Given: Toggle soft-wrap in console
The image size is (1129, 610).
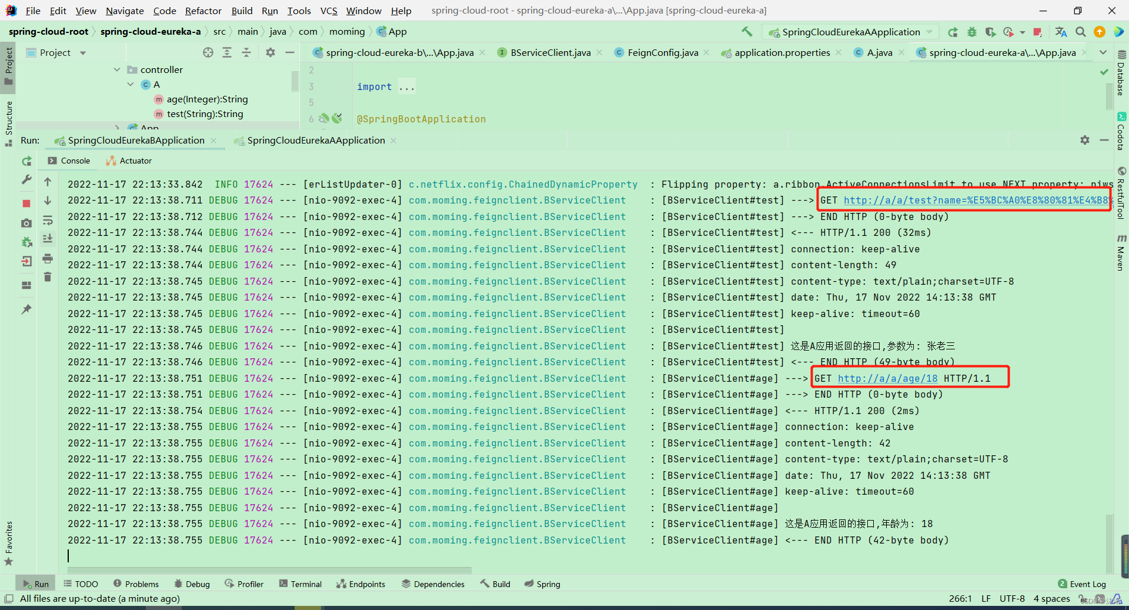Looking at the screenshot, I should tap(48, 221).
